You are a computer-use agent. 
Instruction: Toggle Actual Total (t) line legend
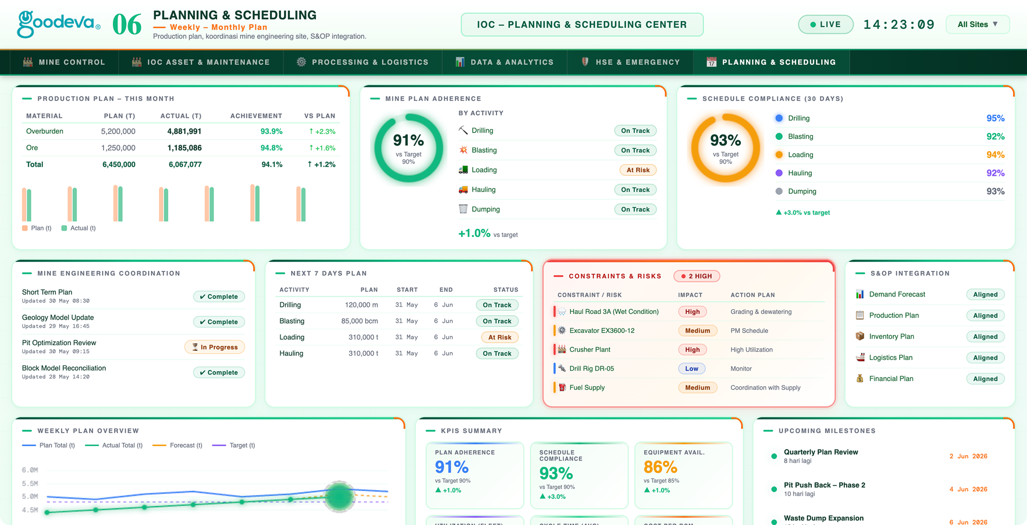(114, 445)
